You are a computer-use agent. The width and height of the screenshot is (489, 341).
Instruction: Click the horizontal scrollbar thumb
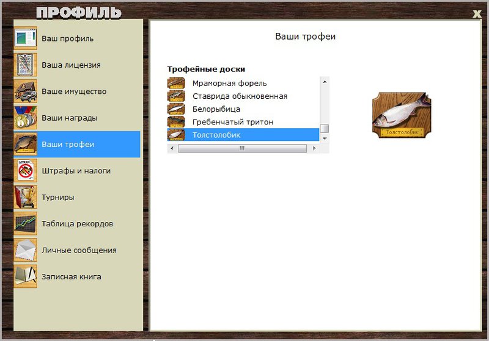242,148
